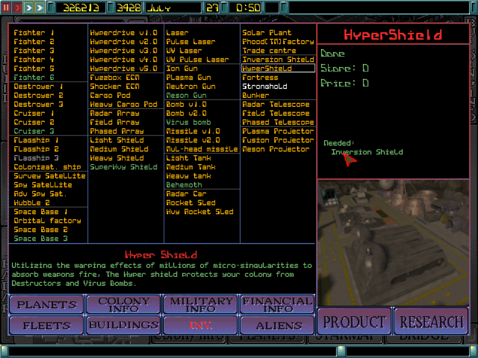Select the fastest game speed icon
The width and height of the screenshot is (478, 358).
38,8
